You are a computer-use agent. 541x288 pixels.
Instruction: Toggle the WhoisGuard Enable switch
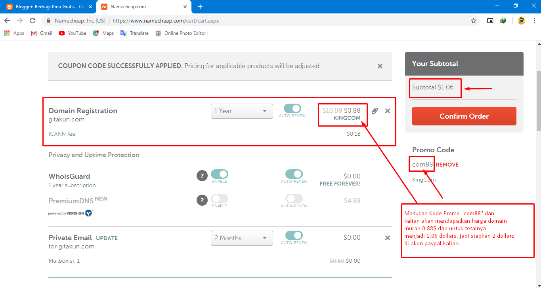tap(220, 174)
